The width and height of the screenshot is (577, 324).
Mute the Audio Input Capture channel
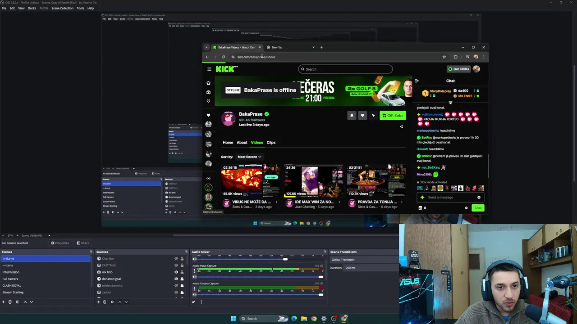pos(194,277)
